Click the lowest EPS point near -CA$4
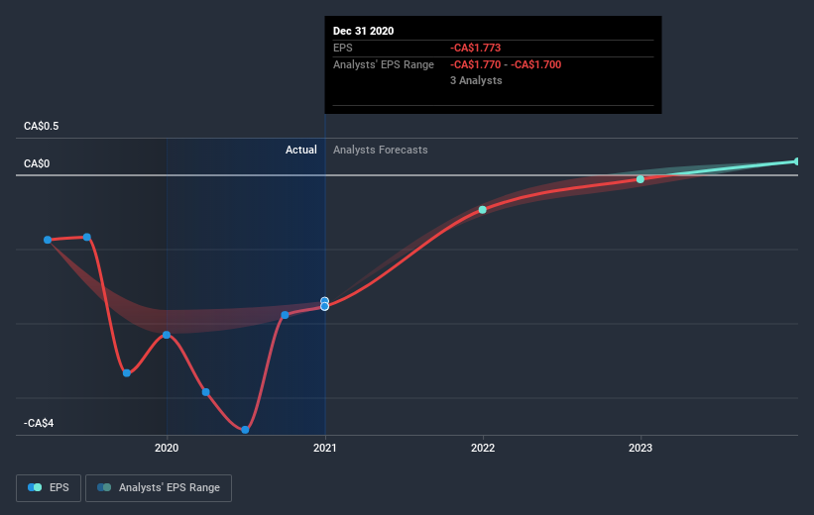The width and height of the screenshot is (814, 515). [x=245, y=430]
